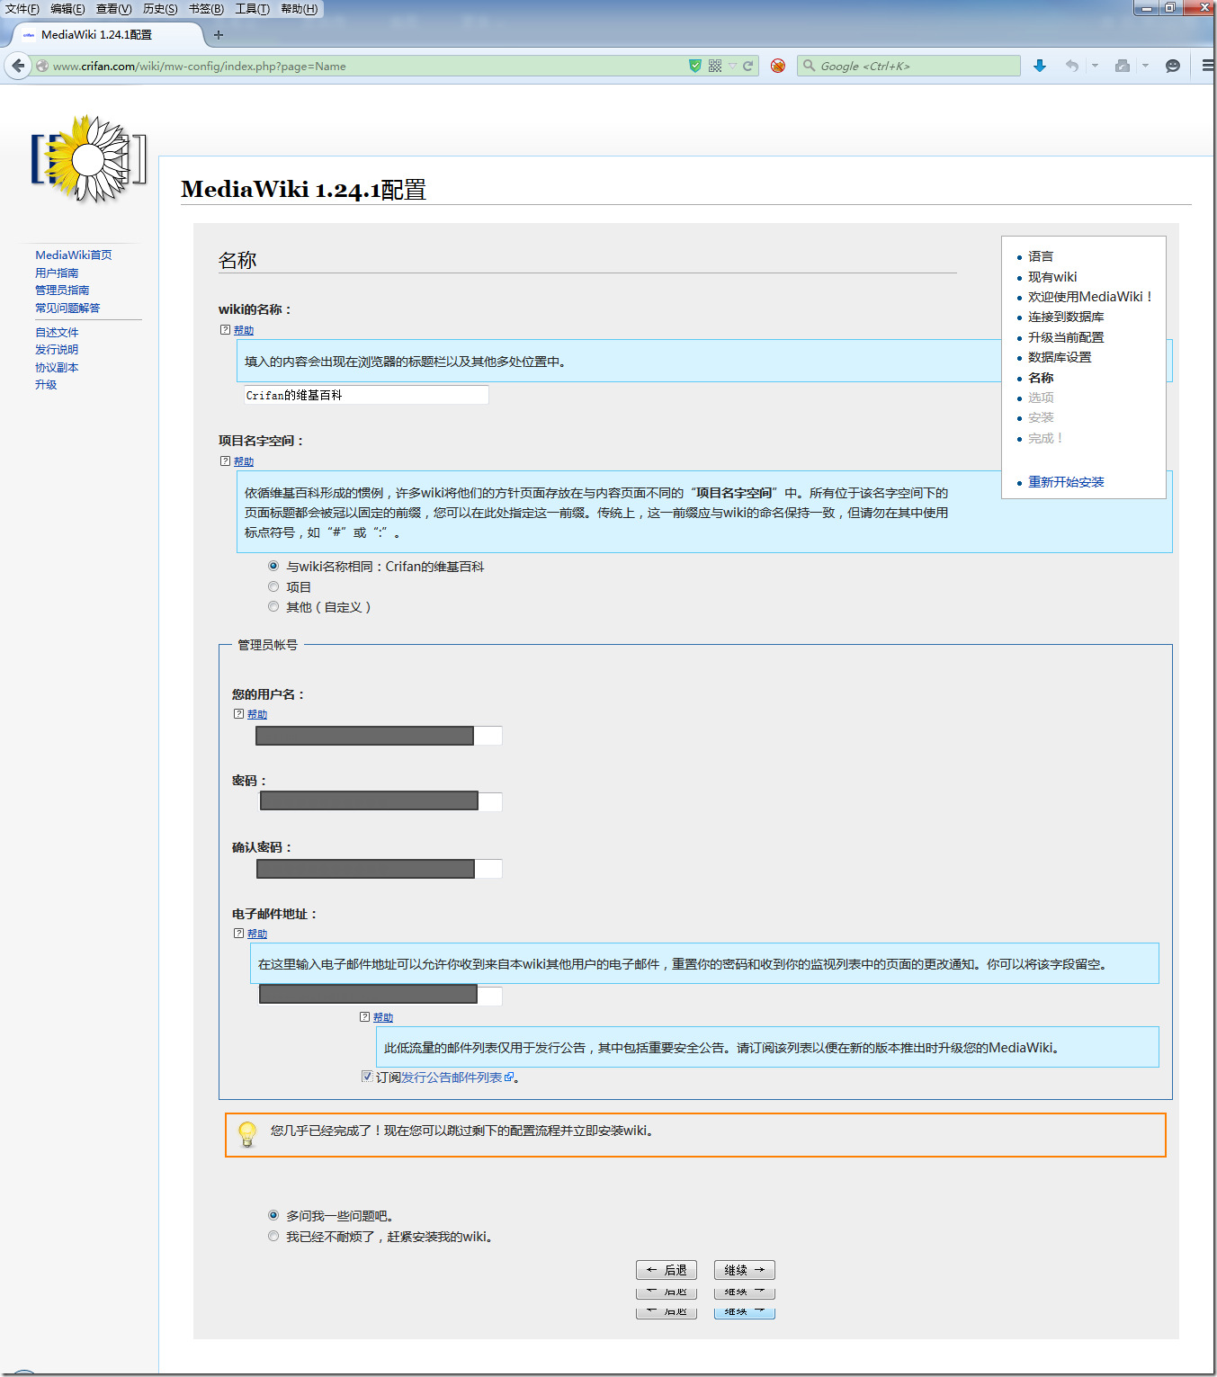1217x1377 pixels.
Task: Jump to the 升级当前配置 step
Action: (x=1066, y=337)
